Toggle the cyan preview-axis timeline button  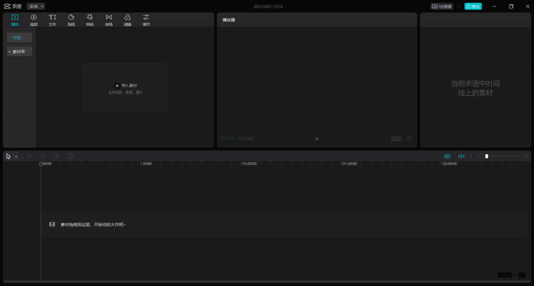461,156
